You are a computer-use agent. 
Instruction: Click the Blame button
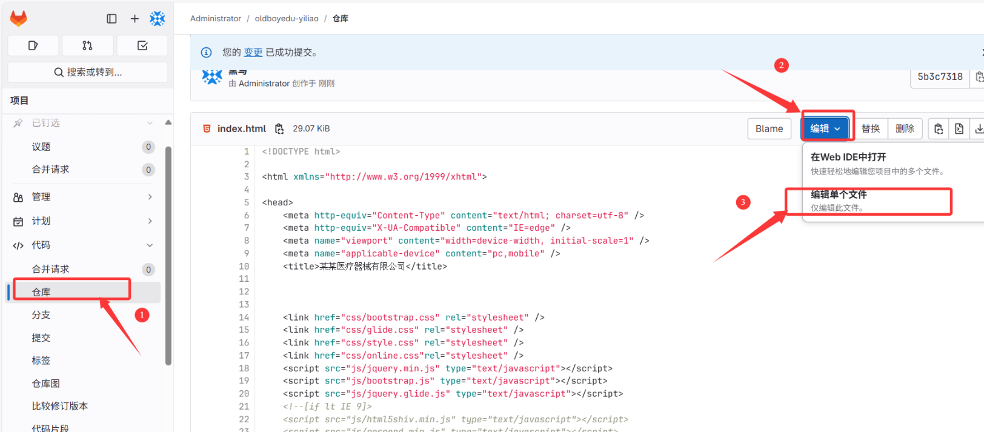pyautogui.click(x=769, y=128)
